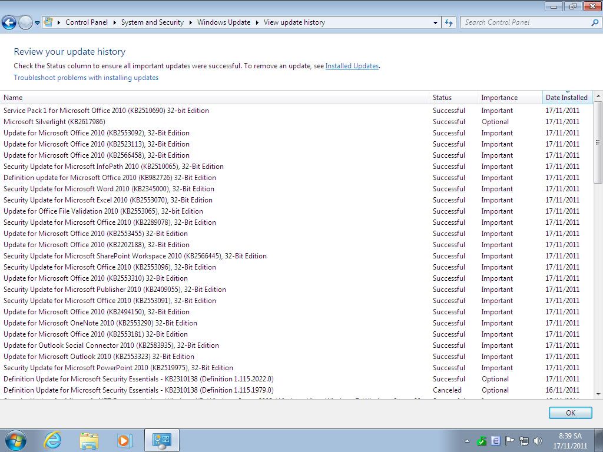Screen dimensions: 603x452
Task: Select Service Pack 1 for Microsoft Office 2010 row
Action: coord(296,111)
